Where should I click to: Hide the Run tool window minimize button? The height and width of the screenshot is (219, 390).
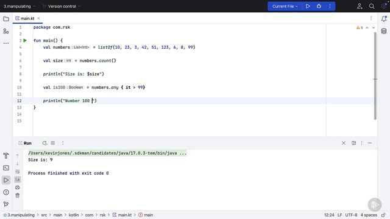coord(370,143)
